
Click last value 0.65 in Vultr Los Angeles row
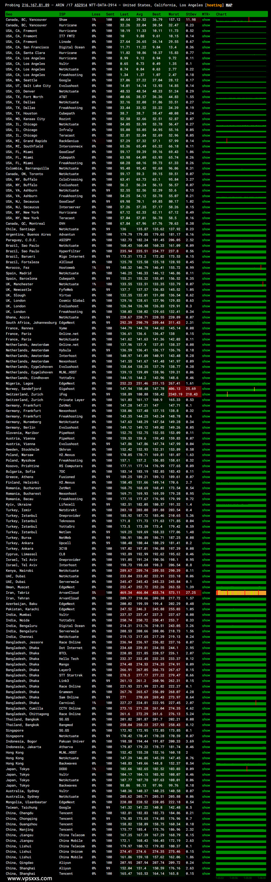[x=124, y=64]
